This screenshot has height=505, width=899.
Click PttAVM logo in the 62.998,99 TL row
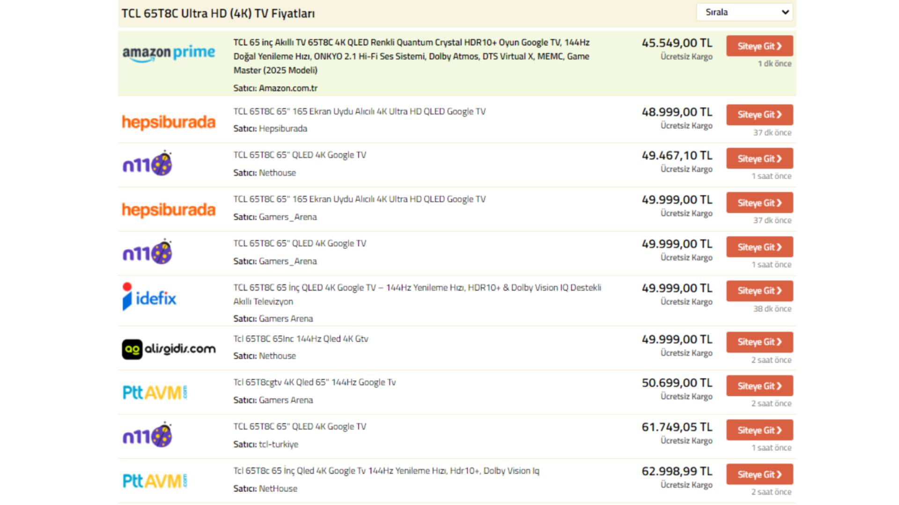tap(155, 481)
